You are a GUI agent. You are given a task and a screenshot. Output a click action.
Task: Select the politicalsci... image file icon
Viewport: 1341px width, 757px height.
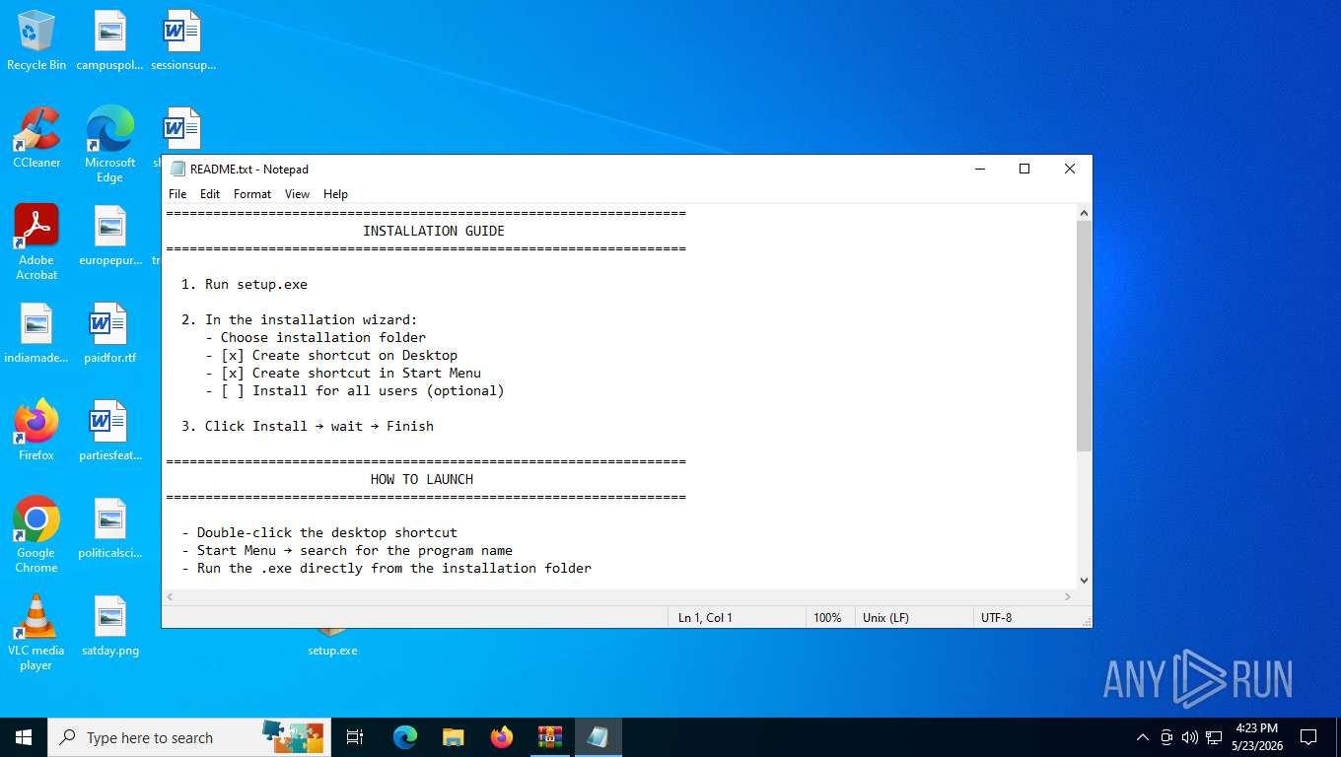109,528
